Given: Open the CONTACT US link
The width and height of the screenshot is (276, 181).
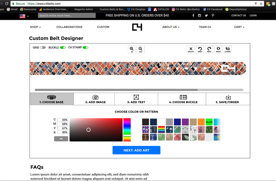Looking at the screenshot, I should click(239, 16).
